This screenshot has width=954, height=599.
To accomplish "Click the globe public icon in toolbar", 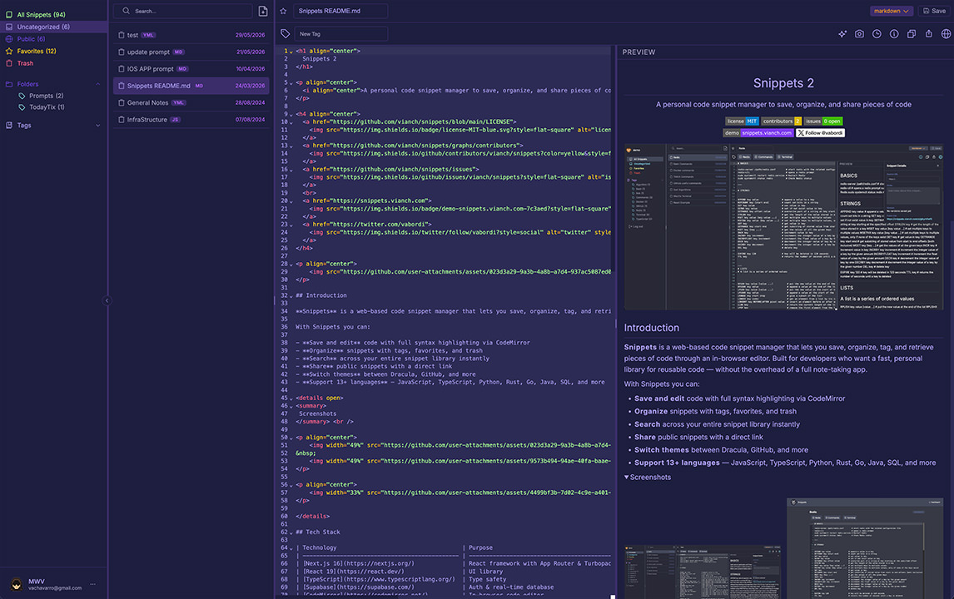I will (946, 34).
